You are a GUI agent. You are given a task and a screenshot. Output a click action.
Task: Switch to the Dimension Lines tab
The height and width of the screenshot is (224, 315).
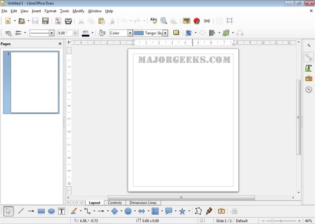click(143, 203)
